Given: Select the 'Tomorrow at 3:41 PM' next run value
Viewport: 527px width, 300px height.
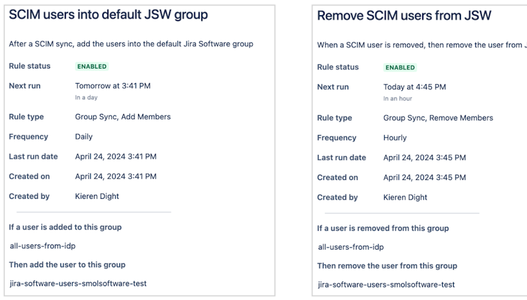Looking at the screenshot, I should pos(113,85).
